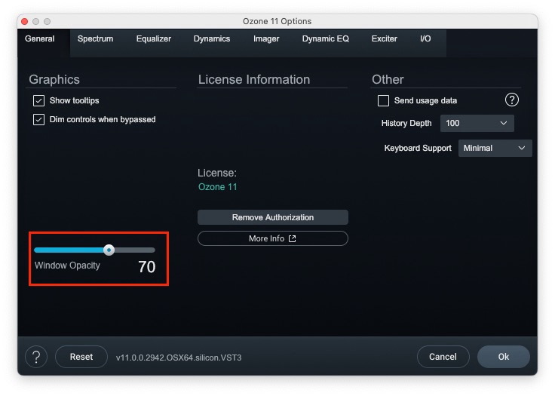
Task: Click the Reset button
Action: [81, 357]
